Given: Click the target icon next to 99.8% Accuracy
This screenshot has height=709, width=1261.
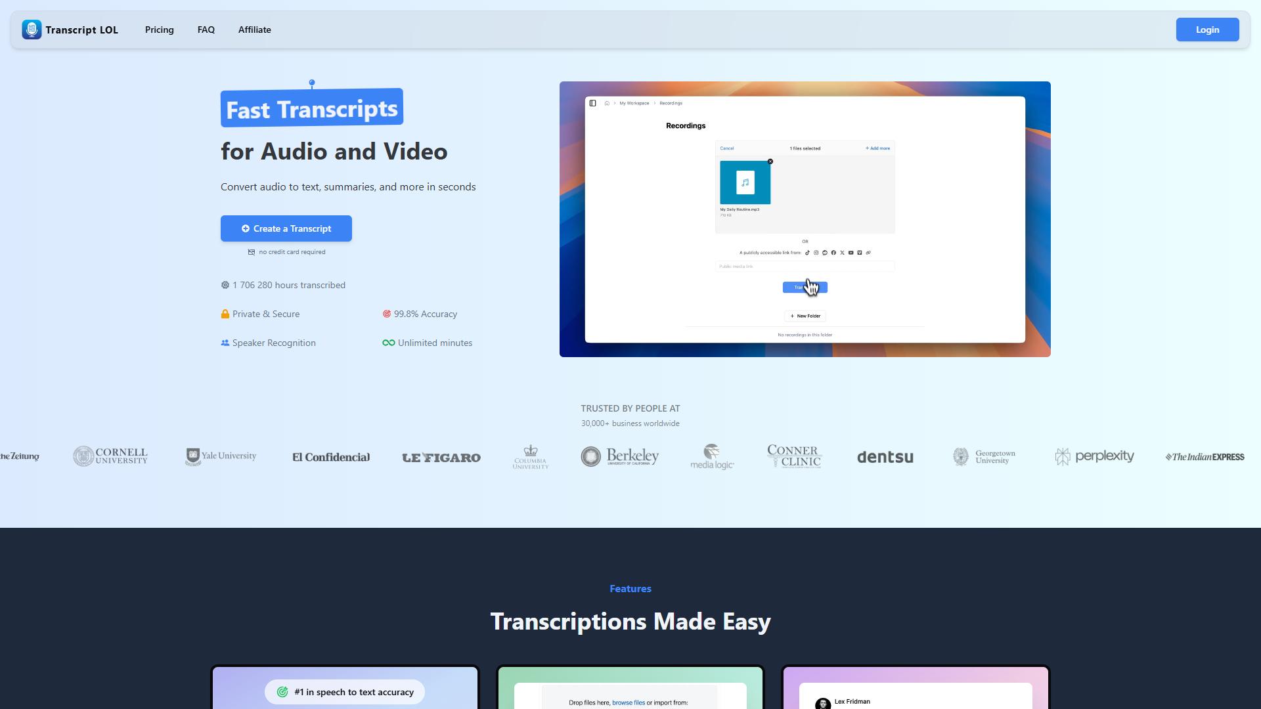Looking at the screenshot, I should 387,314.
